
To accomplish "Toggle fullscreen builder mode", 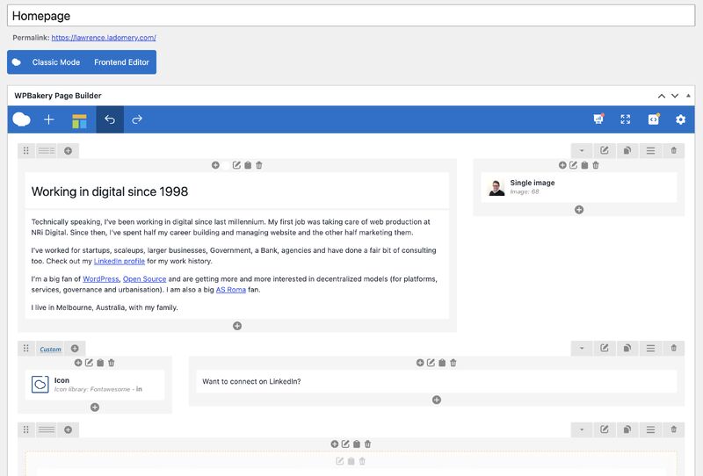I will point(626,119).
